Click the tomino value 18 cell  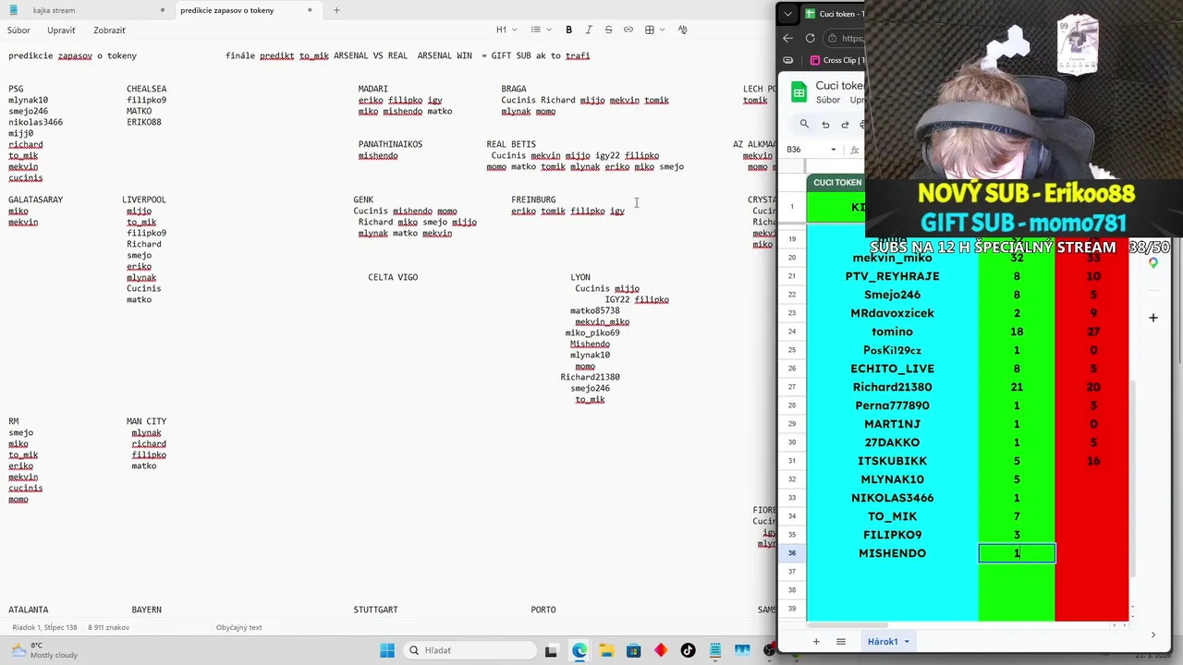[x=1017, y=332]
